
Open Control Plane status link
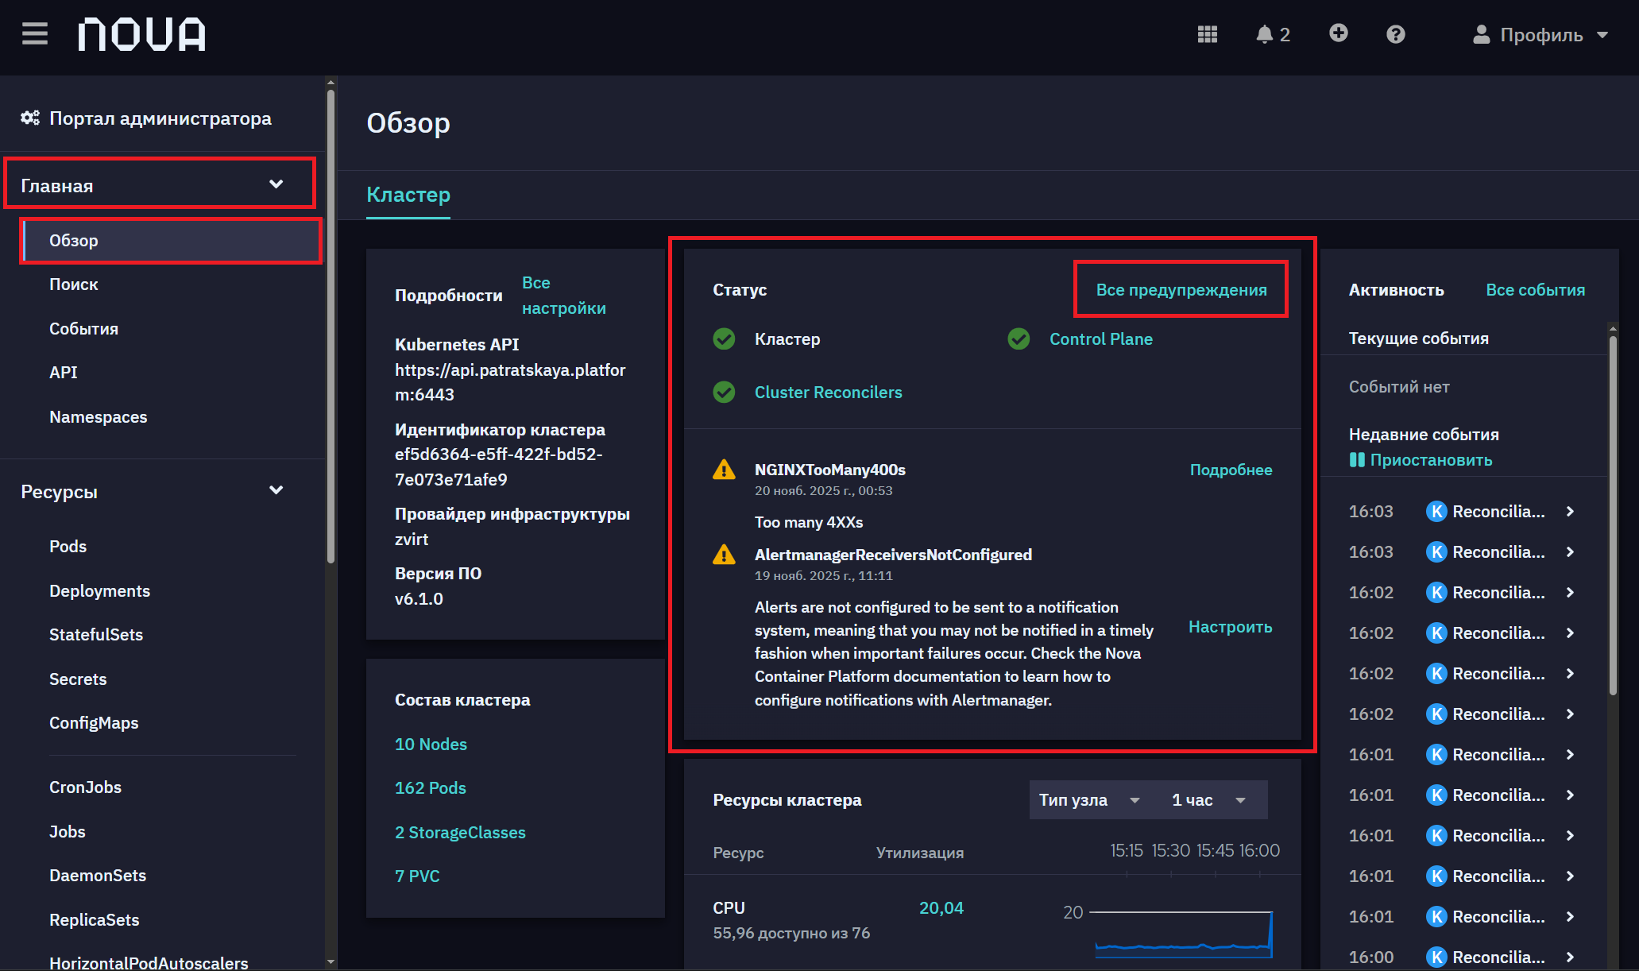(1100, 339)
